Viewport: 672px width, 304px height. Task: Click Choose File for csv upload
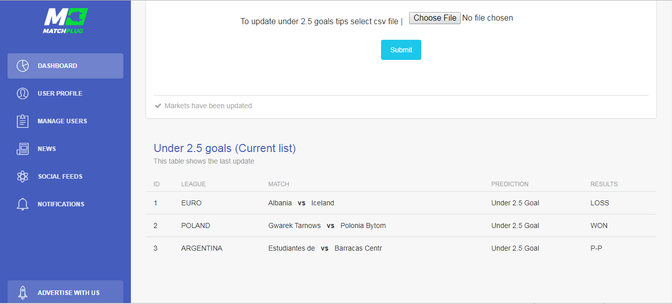435,18
